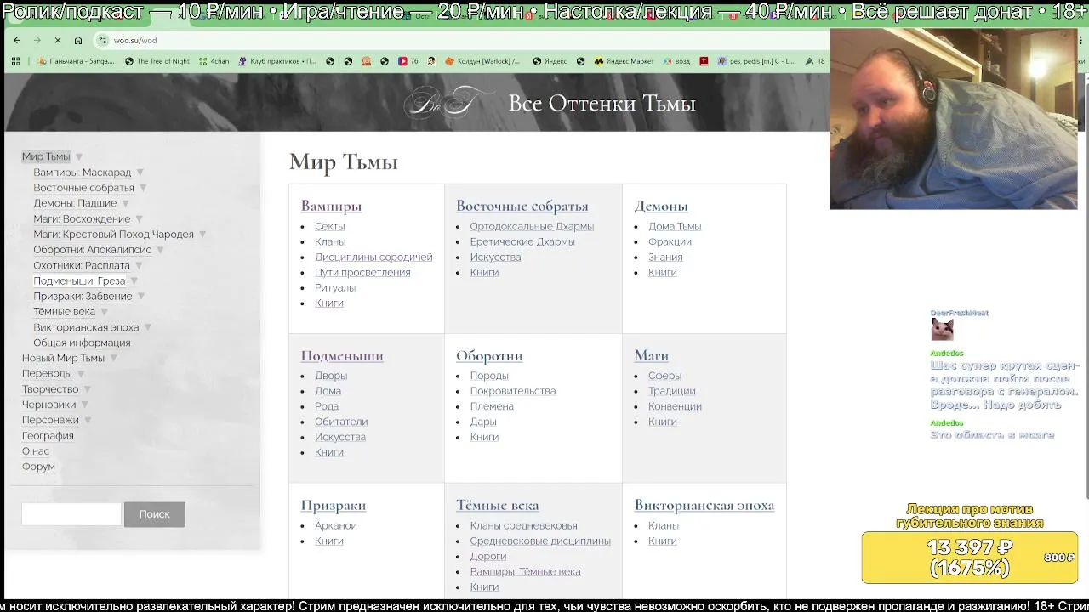Open Дисциплины сородичей link

pos(373,257)
